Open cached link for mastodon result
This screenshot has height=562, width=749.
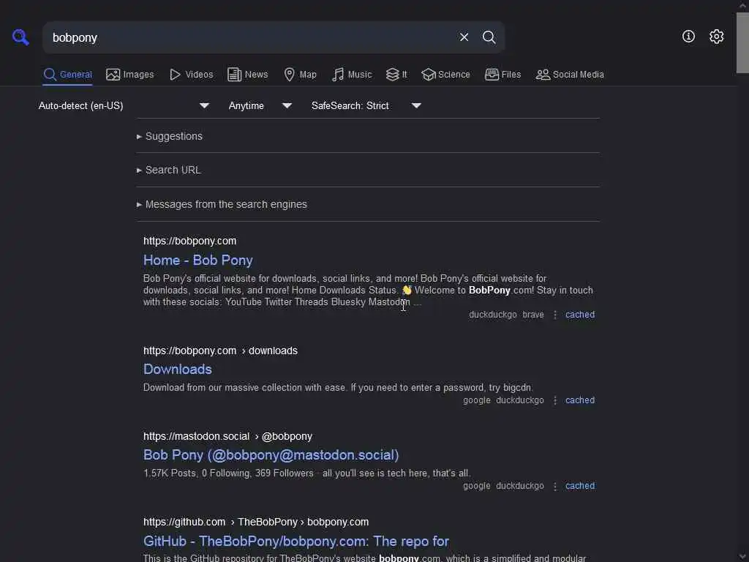pyautogui.click(x=580, y=486)
